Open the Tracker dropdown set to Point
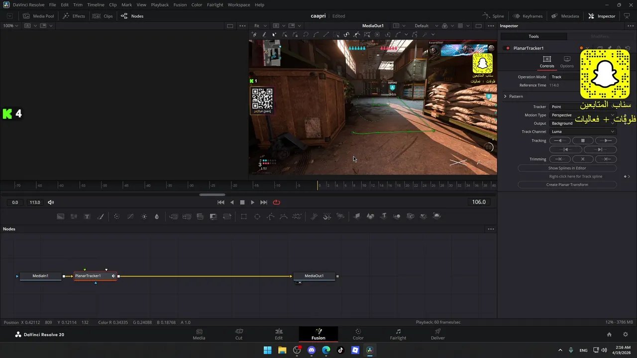Viewport: 637px width, 358px height. coord(582,107)
